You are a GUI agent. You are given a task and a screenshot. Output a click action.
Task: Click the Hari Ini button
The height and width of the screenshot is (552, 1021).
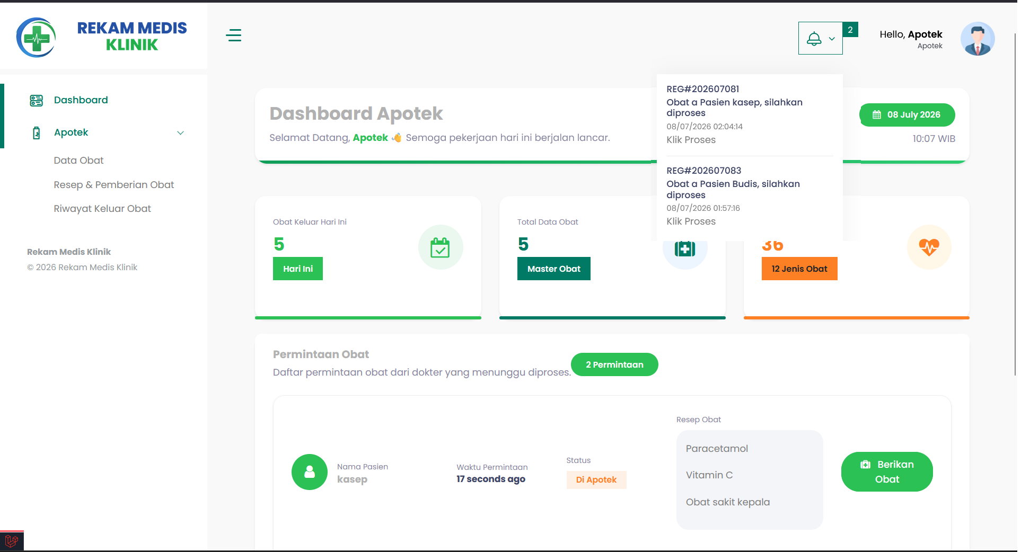coord(298,269)
